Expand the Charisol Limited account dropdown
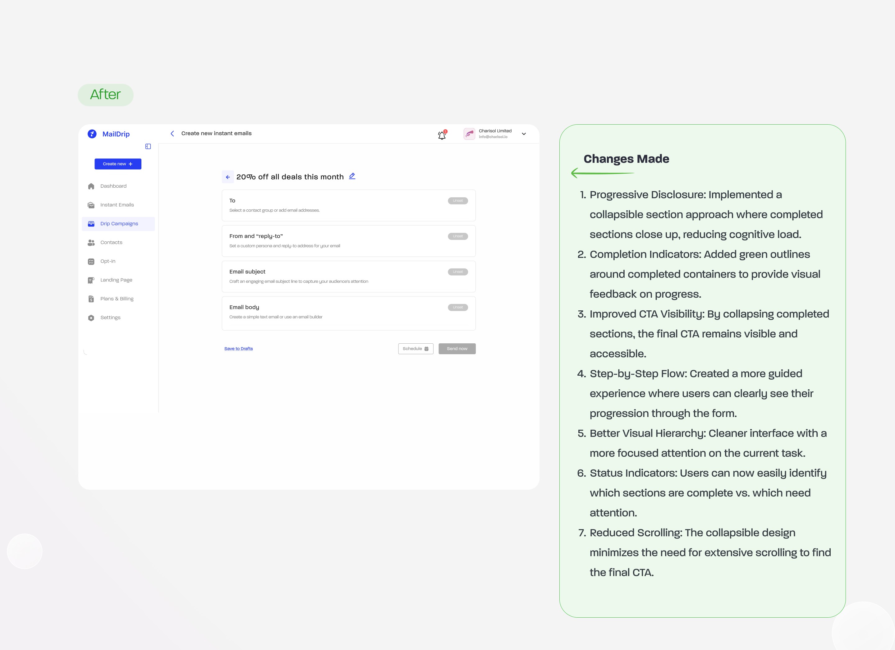 click(x=524, y=134)
